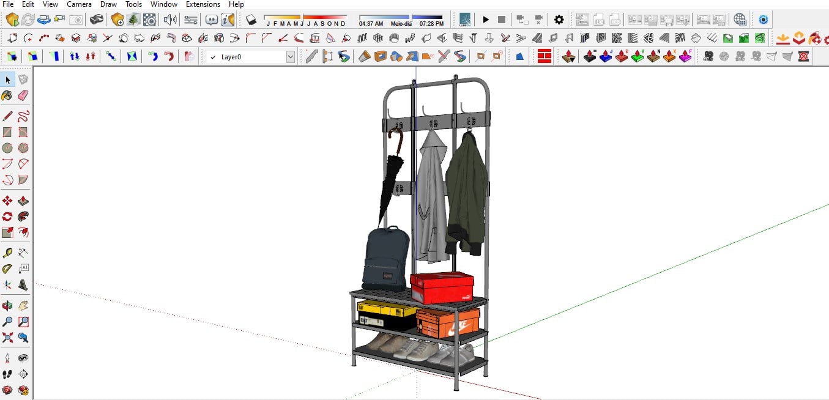Select the 3D Text tool
The height and width of the screenshot is (400, 829).
point(23,284)
